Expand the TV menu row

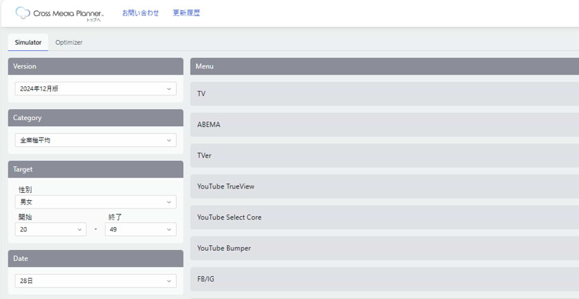point(384,94)
